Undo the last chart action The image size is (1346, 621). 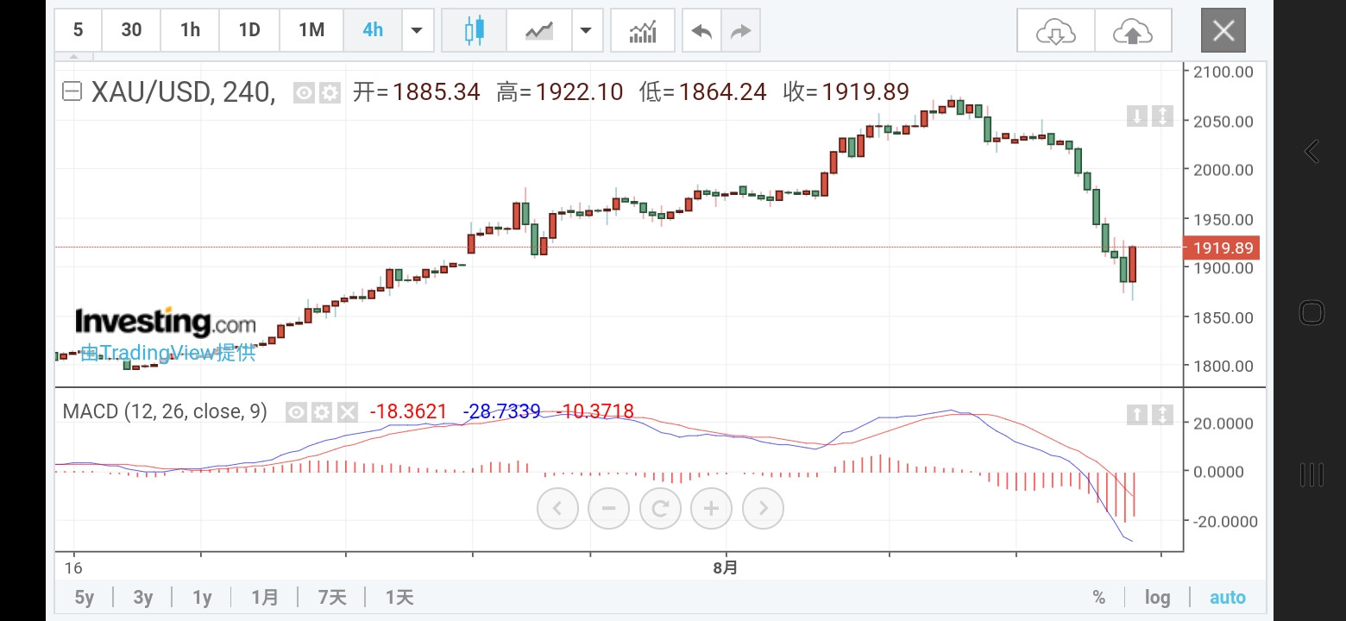701,31
